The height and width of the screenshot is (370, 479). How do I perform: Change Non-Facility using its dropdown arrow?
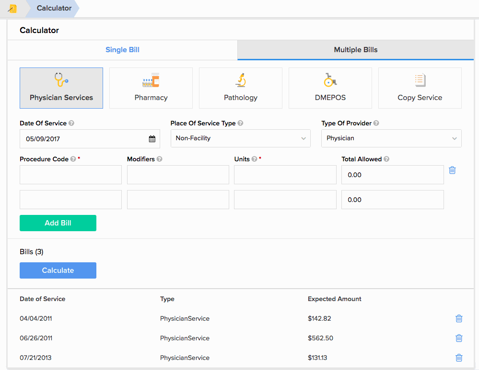point(304,138)
